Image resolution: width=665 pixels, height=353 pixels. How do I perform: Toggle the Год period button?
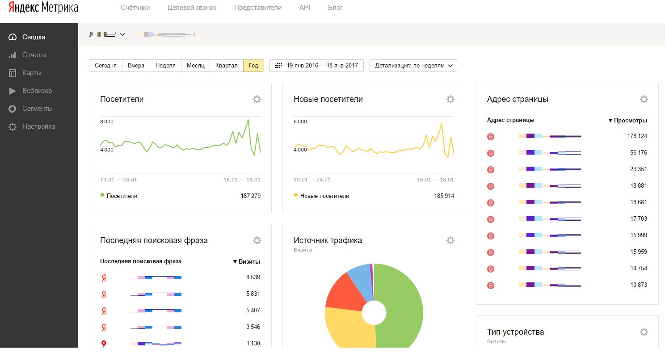click(253, 66)
